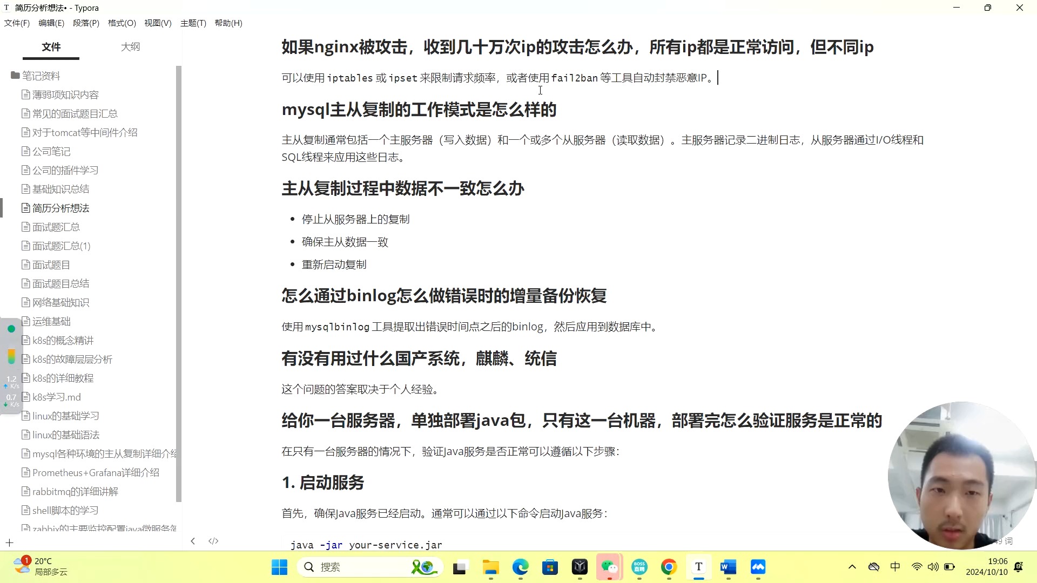Open the 网络基础知识 file
1037x583 pixels.
[x=55, y=303]
